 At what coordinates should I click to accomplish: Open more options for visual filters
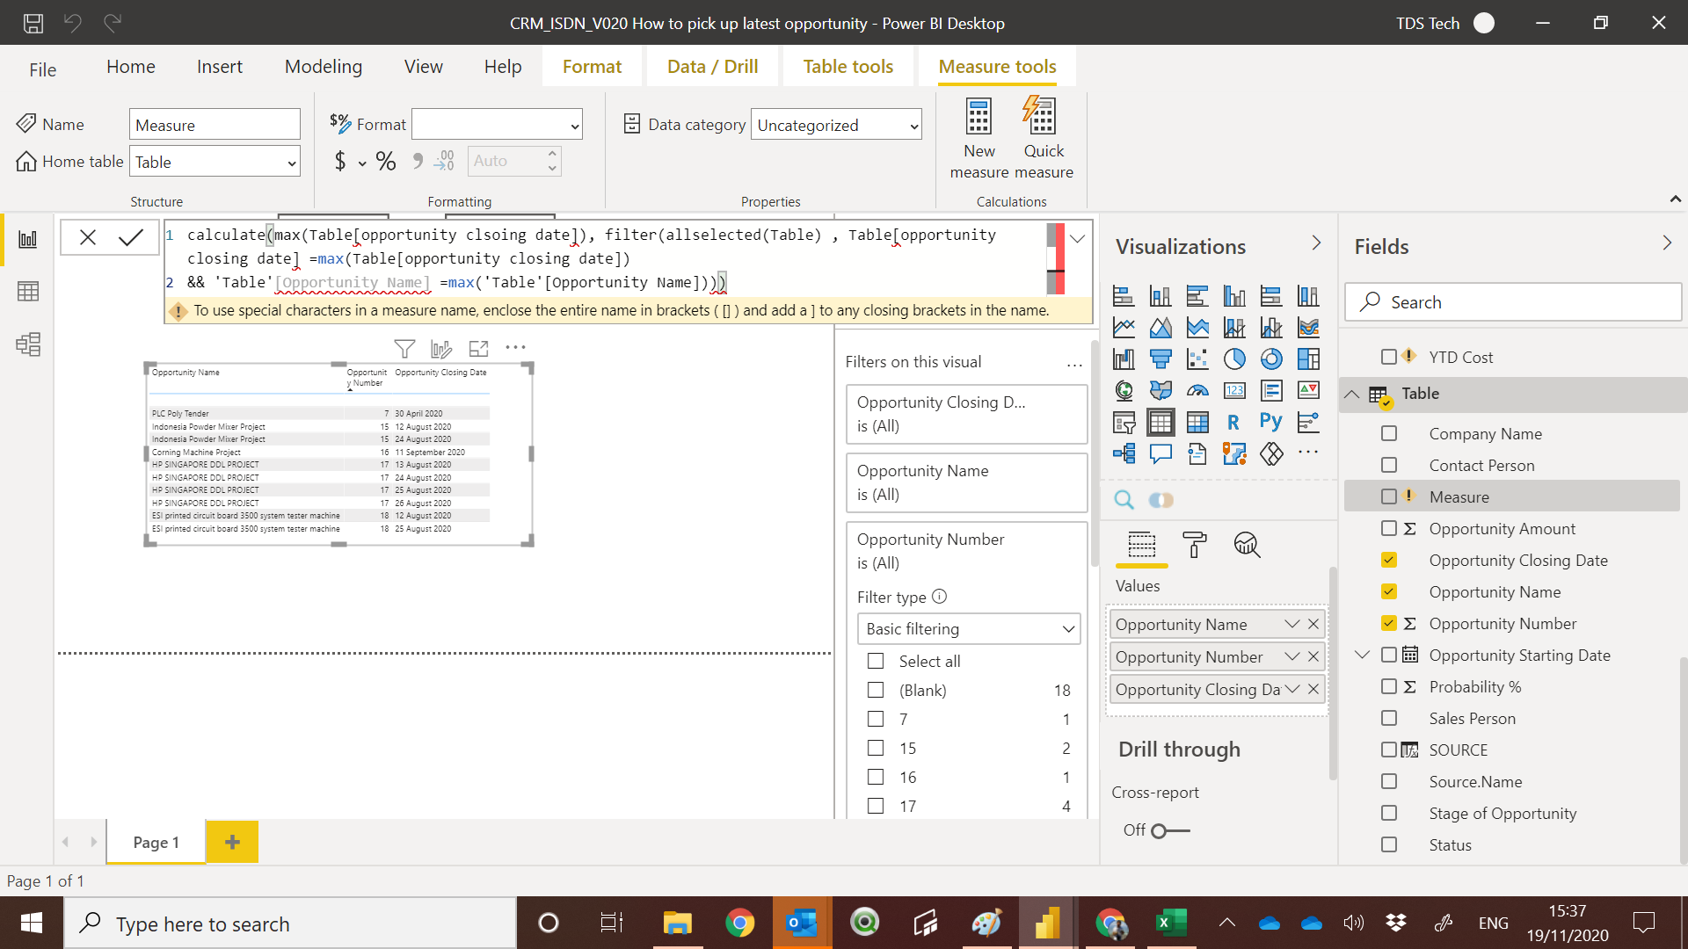pos(1074,363)
